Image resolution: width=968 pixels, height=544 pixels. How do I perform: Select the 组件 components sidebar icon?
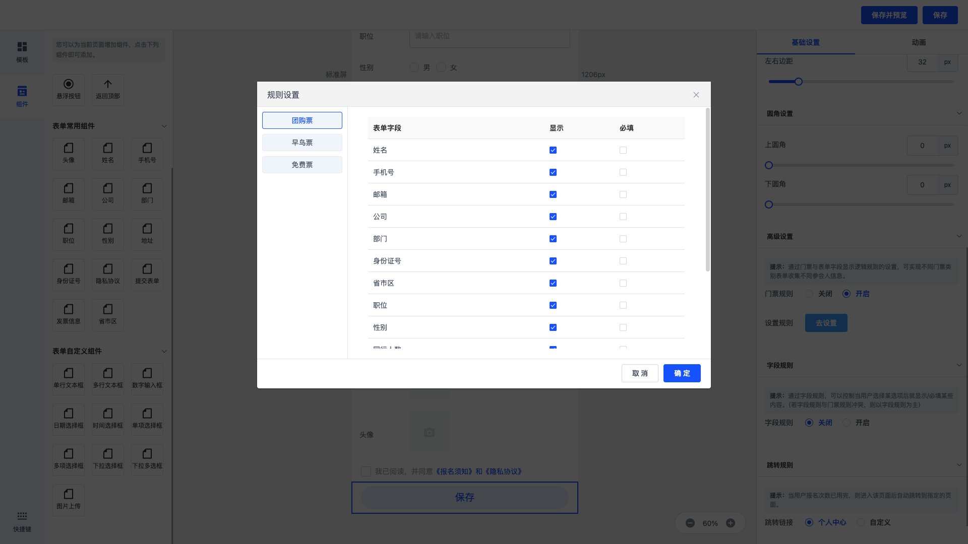pos(22,96)
